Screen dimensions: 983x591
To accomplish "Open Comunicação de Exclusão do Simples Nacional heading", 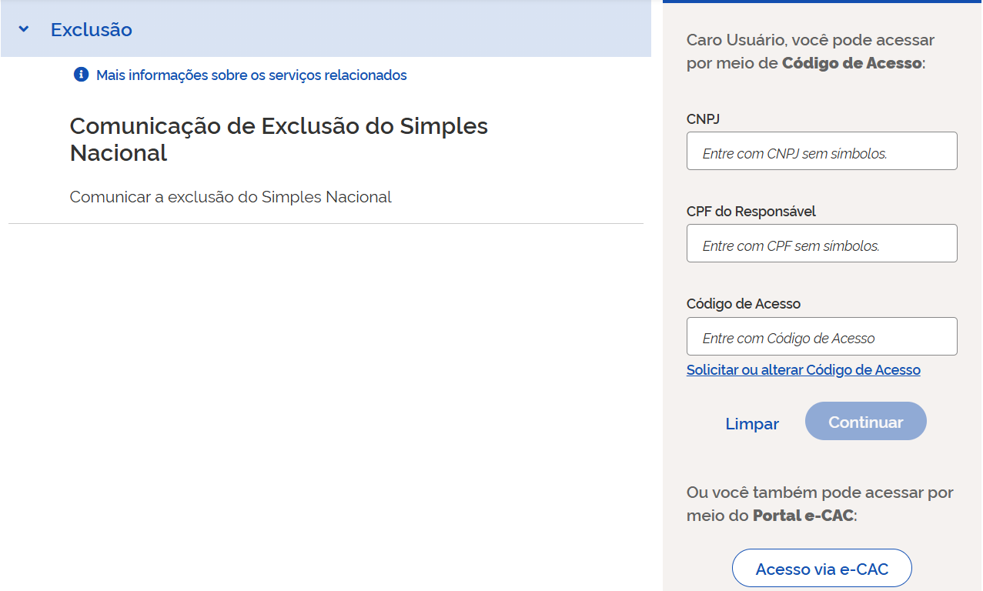I will click(279, 139).
